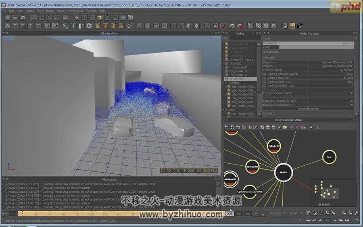Jump to the last frame button
This screenshot has width=363, height=227.
[x=347, y=220]
